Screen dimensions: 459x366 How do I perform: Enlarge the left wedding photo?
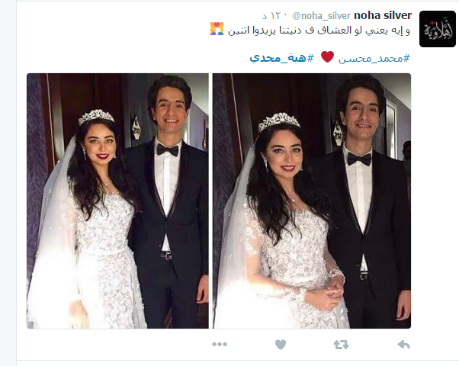(117, 201)
